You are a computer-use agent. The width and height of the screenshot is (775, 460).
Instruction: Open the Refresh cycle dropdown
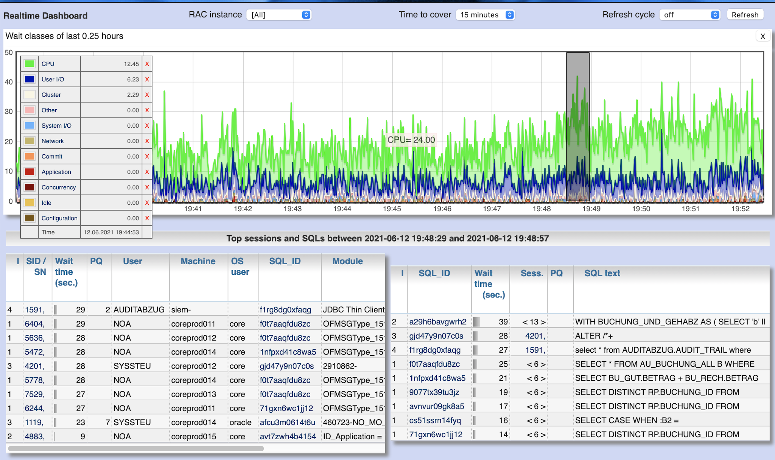689,15
